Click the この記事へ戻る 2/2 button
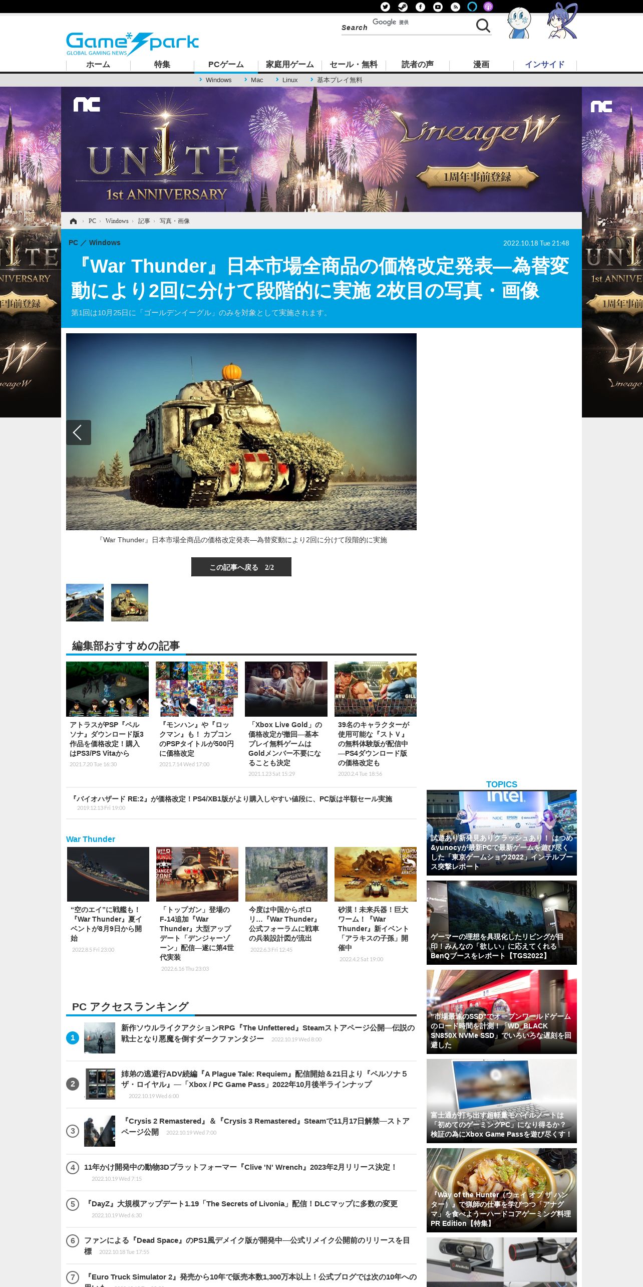This screenshot has width=643, height=1287. click(241, 567)
